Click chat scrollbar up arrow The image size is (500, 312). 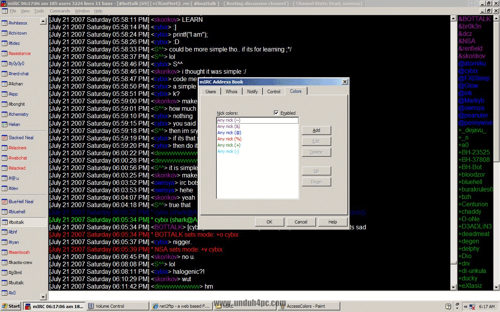(x=453, y=18)
